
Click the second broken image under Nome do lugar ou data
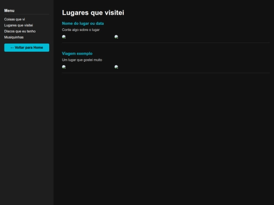[x=116, y=37]
